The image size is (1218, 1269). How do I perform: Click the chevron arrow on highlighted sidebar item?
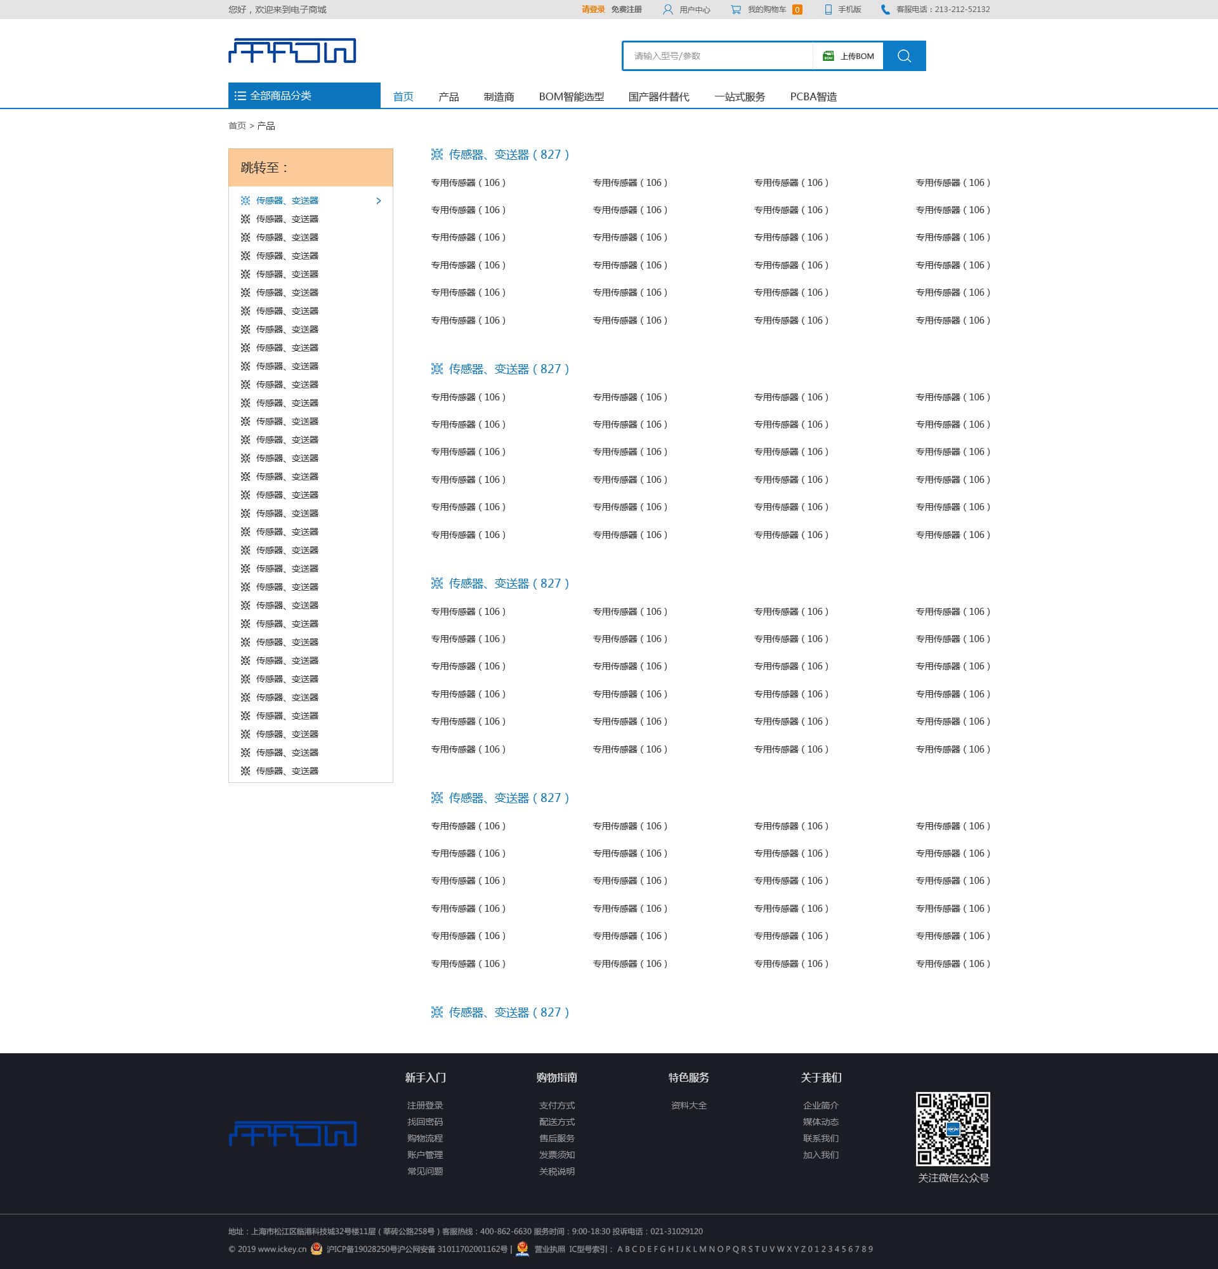379,201
